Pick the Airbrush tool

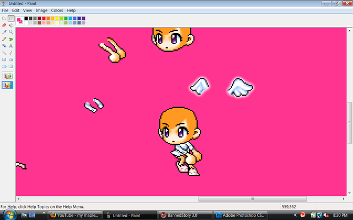pos(4,46)
